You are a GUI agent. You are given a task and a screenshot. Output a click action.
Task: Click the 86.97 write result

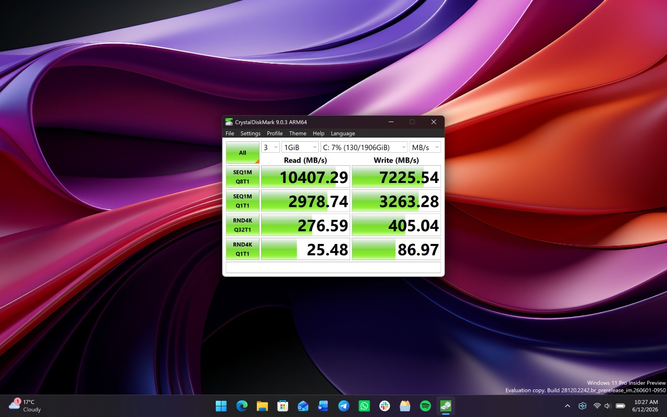point(396,249)
